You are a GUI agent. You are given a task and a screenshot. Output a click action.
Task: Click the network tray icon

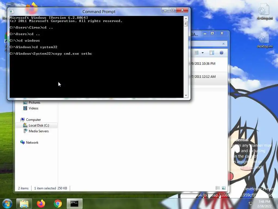coord(251,204)
